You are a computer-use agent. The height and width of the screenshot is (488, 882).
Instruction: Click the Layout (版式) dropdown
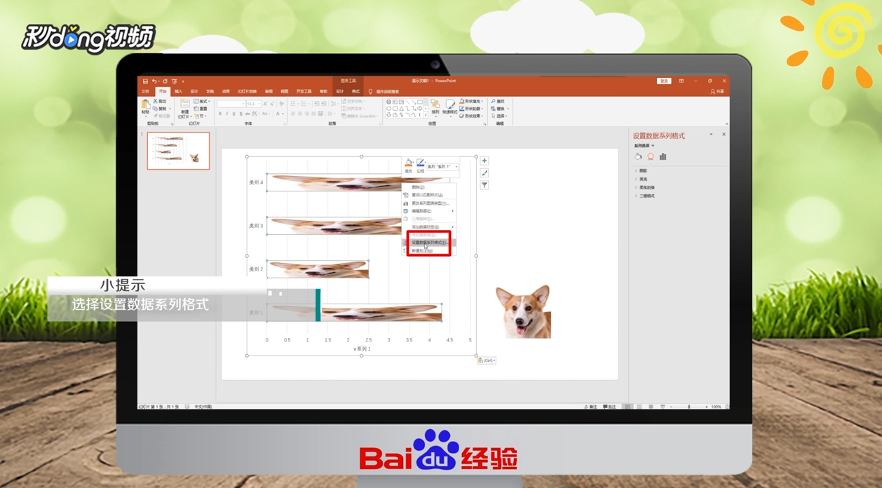(201, 101)
